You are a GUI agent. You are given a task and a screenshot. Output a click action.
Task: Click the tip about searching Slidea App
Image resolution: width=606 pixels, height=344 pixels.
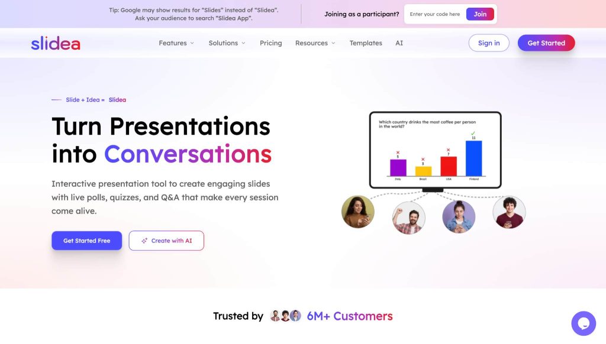point(194,14)
